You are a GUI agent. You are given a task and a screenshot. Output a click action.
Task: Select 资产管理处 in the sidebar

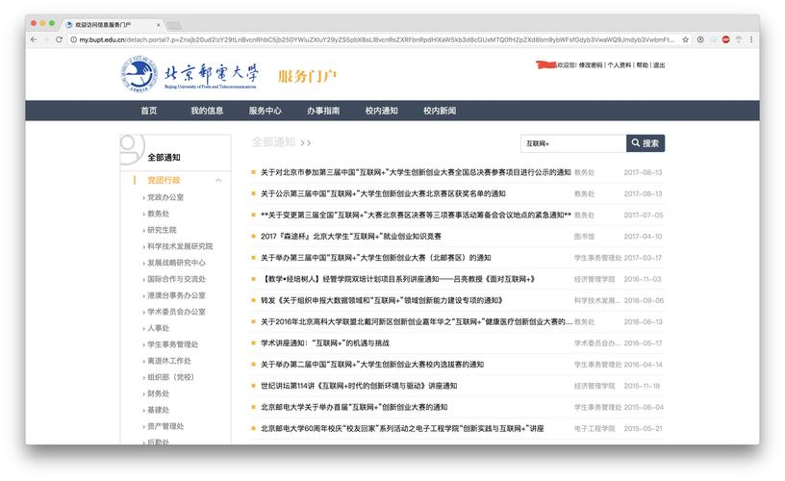pos(165,426)
